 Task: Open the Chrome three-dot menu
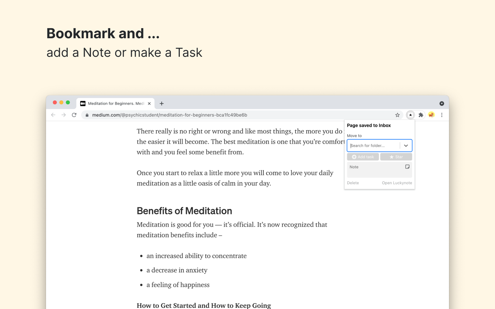point(442,115)
